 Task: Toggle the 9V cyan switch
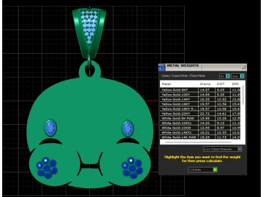[x=228, y=76]
